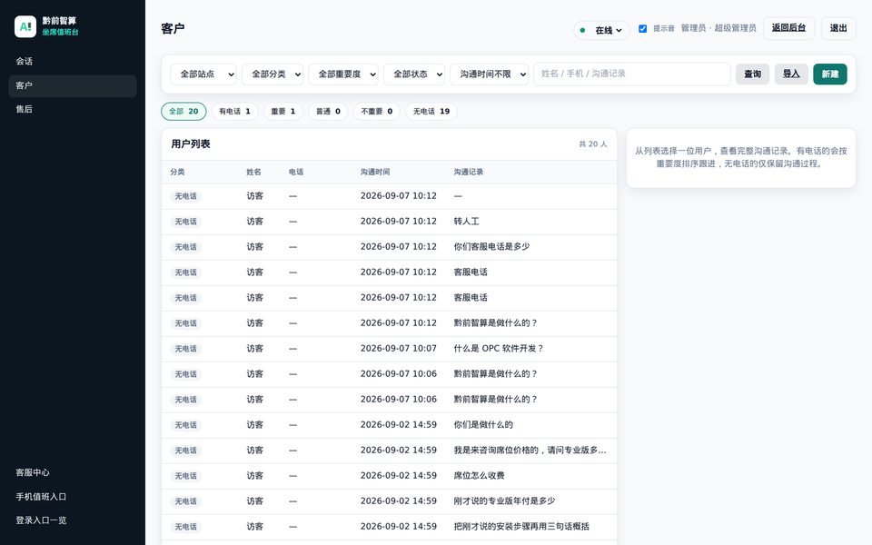Click 刚才说的专业版年付是多少 record
This screenshot has width=872, height=545.
pos(504,501)
